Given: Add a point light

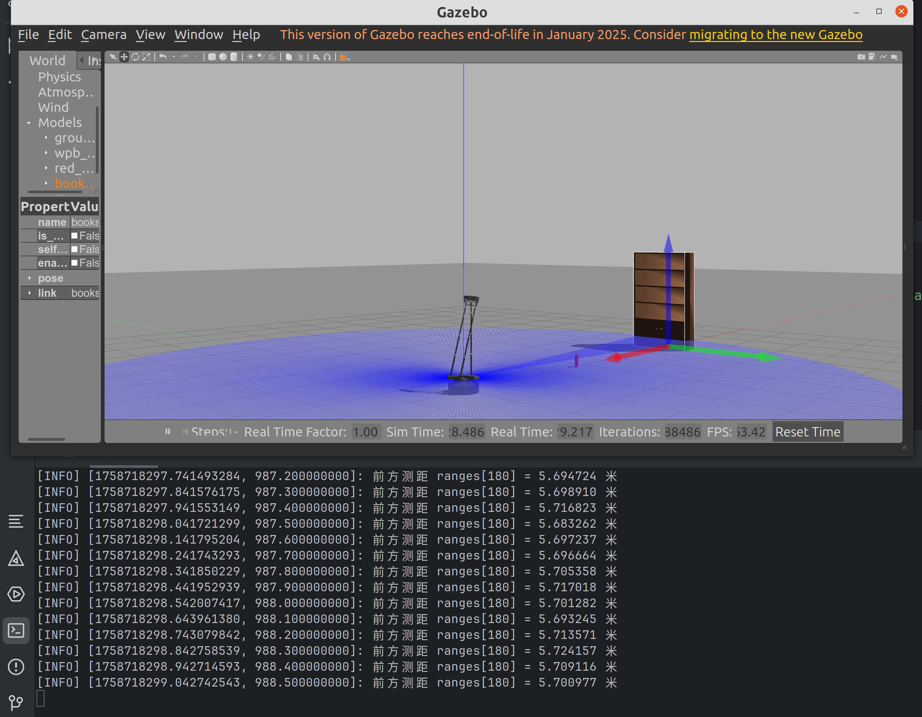Looking at the screenshot, I should pos(250,57).
